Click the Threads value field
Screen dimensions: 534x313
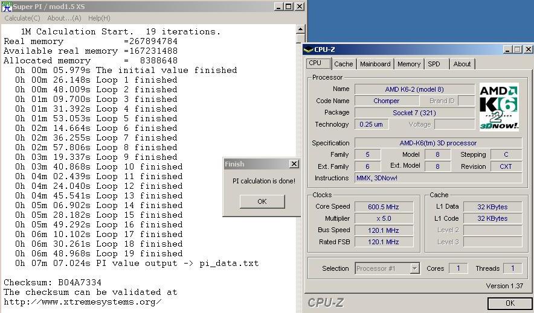(512, 268)
